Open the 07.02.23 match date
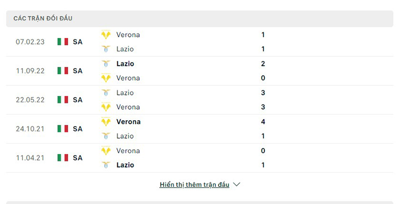 click(x=30, y=42)
